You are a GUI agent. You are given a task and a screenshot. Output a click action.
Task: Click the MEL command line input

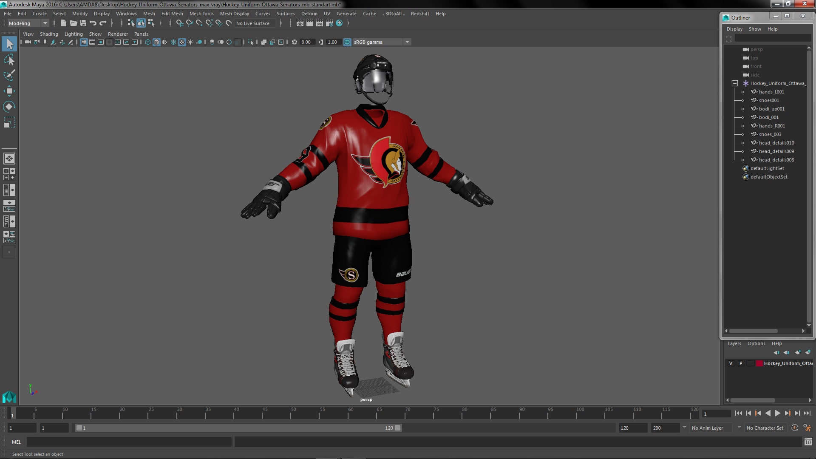pyautogui.click(x=129, y=442)
